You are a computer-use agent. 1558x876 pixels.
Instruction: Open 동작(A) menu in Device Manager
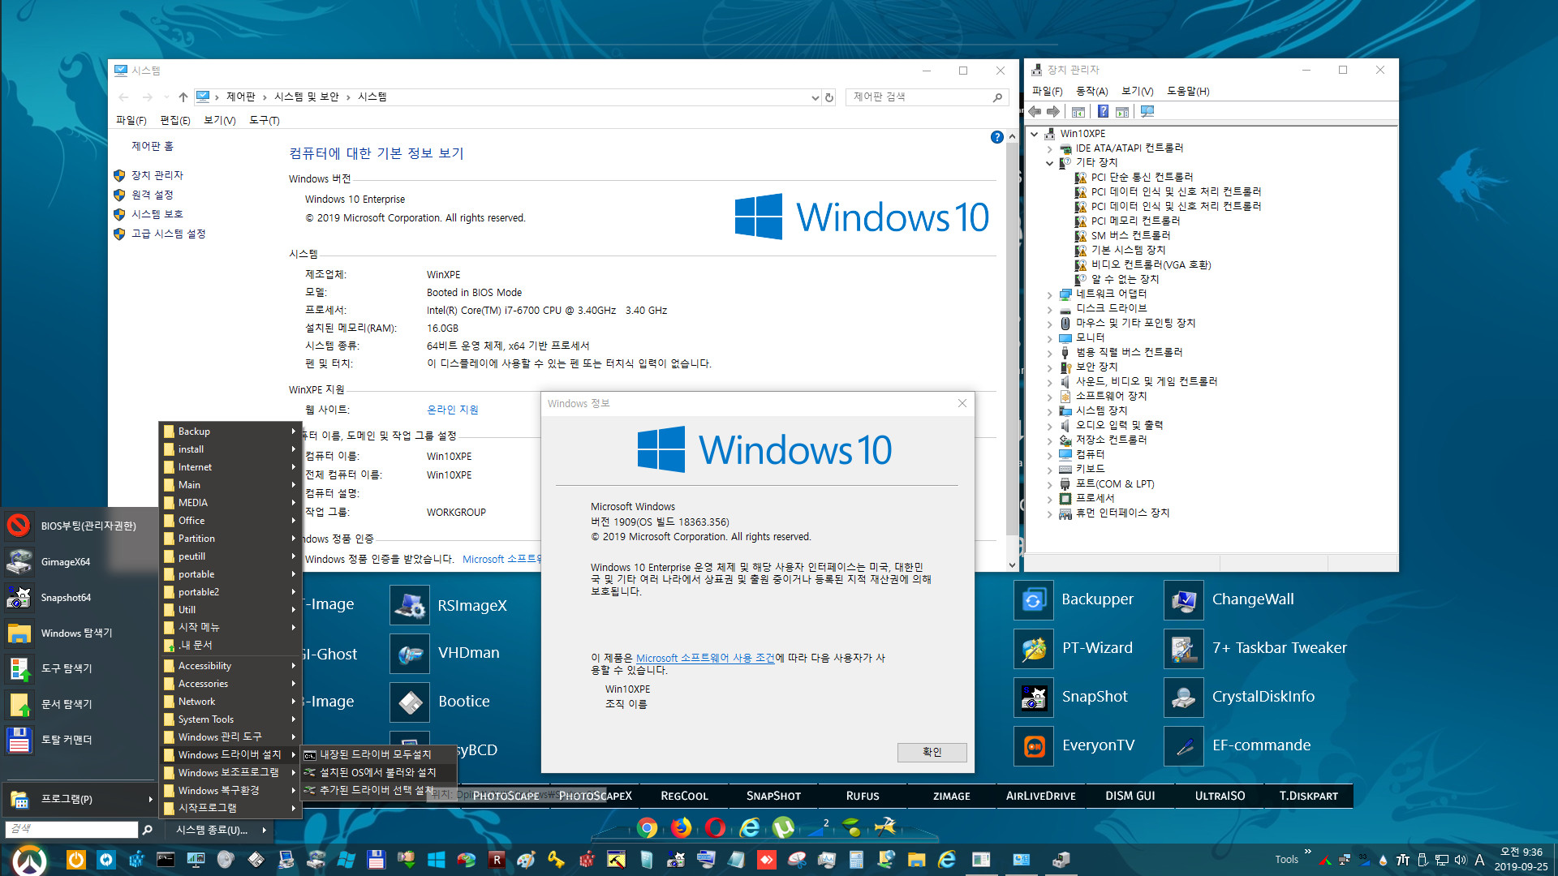pos(1091,91)
